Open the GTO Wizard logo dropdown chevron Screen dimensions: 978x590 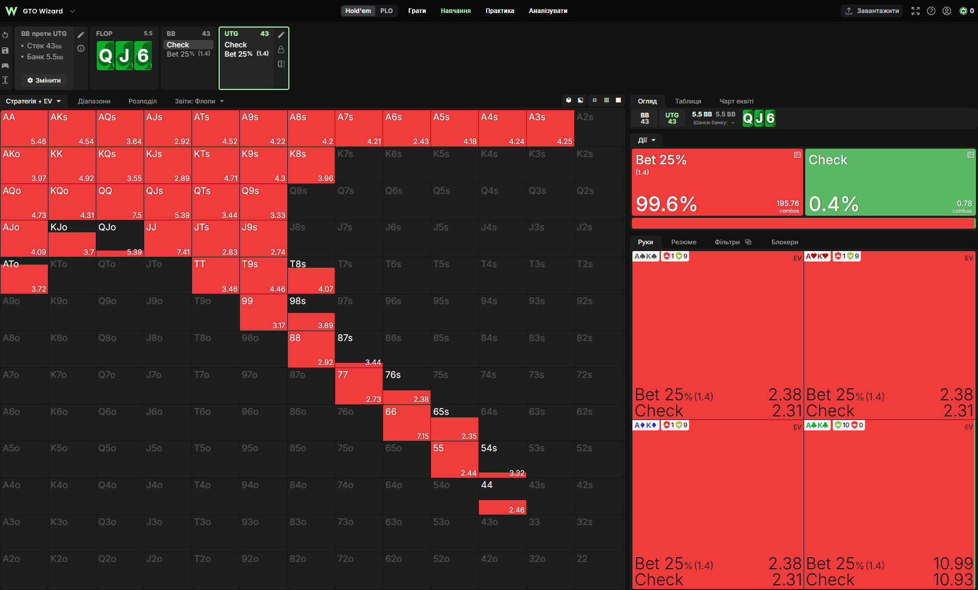pos(72,11)
